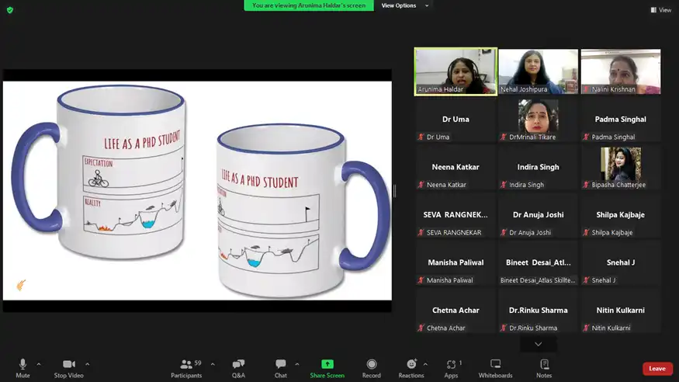The height and width of the screenshot is (382, 679).
Task: Mute the microphone
Action: coord(23,365)
